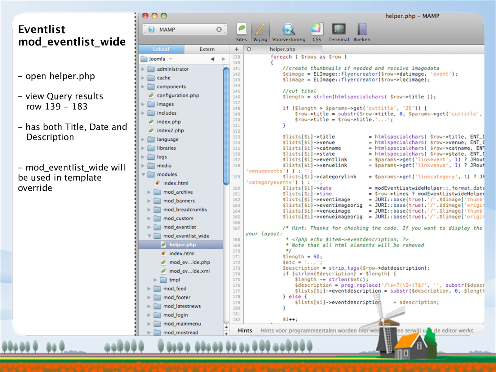Click the scrollbar up arrow

[x=226, y=327]
